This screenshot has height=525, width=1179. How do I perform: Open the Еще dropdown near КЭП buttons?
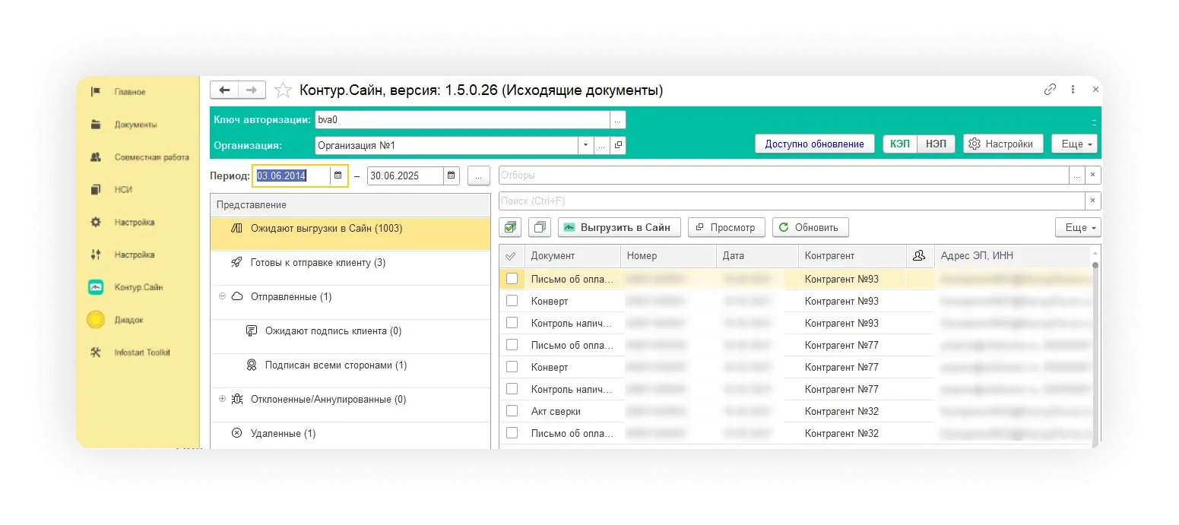click(1074, 144)
